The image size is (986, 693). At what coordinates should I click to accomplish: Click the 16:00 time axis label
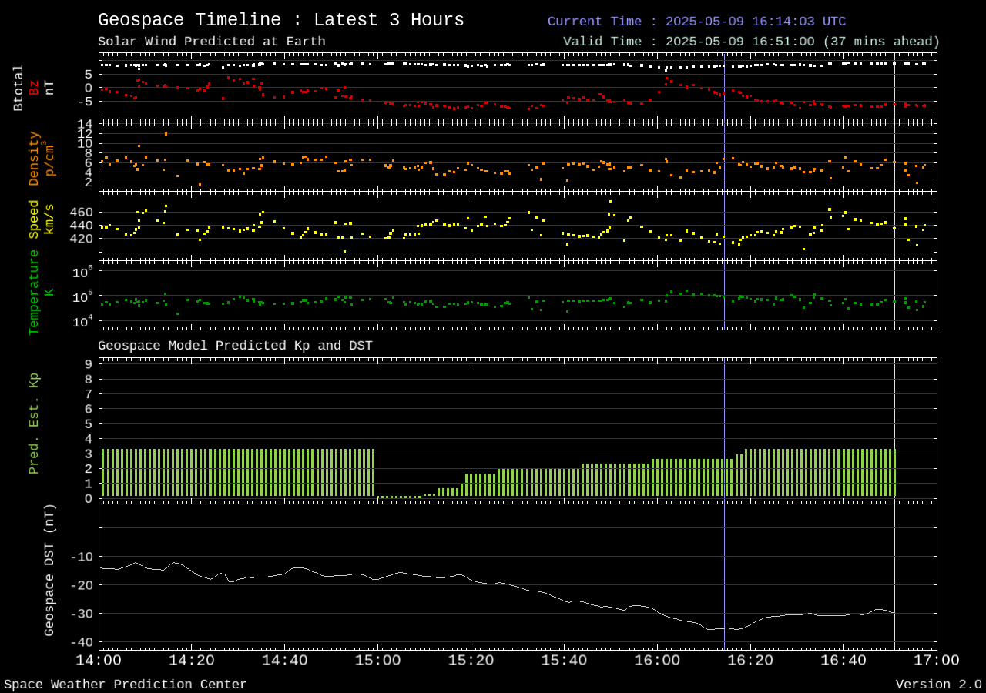(x=657, y=661)
